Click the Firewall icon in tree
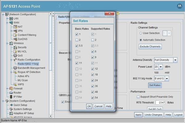This screenshot has height=123, width=185. pyautogui.click(x=11, y=88)
